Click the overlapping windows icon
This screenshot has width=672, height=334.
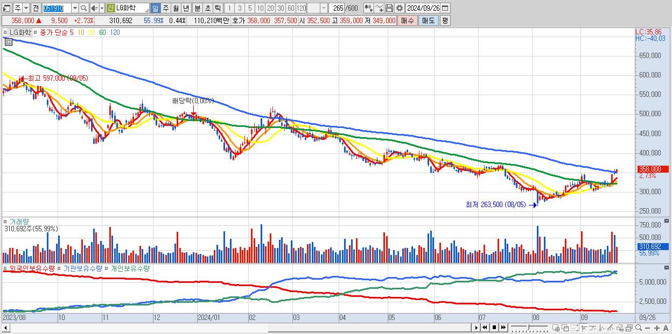pos(565,328)
